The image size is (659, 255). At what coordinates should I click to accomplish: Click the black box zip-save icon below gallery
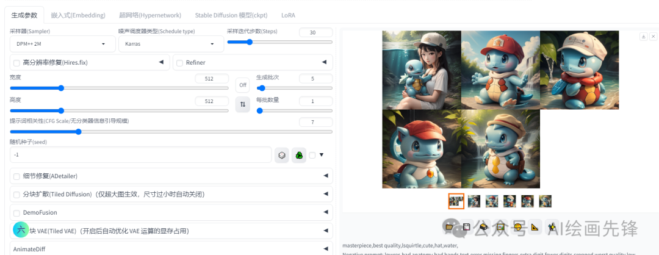pos(483,227)
